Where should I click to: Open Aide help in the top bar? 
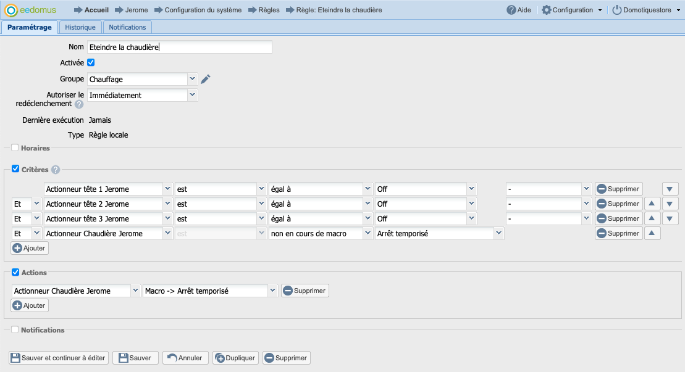point(519,10)
